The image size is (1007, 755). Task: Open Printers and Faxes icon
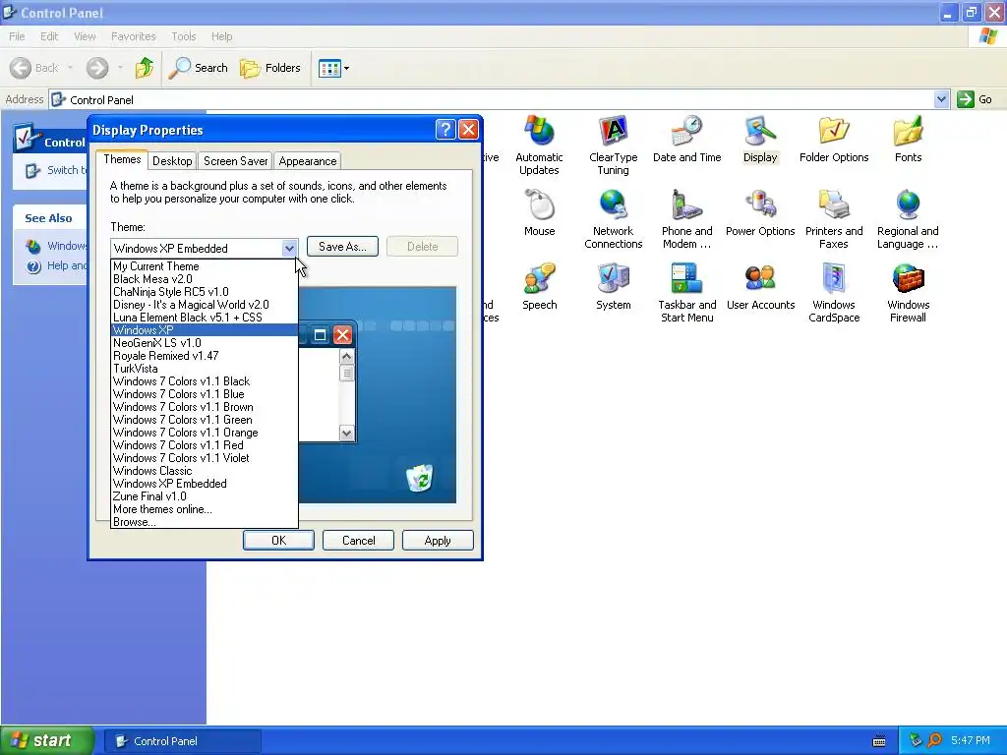coord(834,219)
